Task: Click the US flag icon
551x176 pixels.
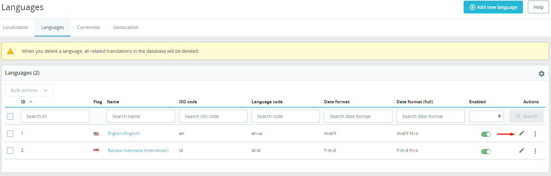Action: tap(96, 134)
